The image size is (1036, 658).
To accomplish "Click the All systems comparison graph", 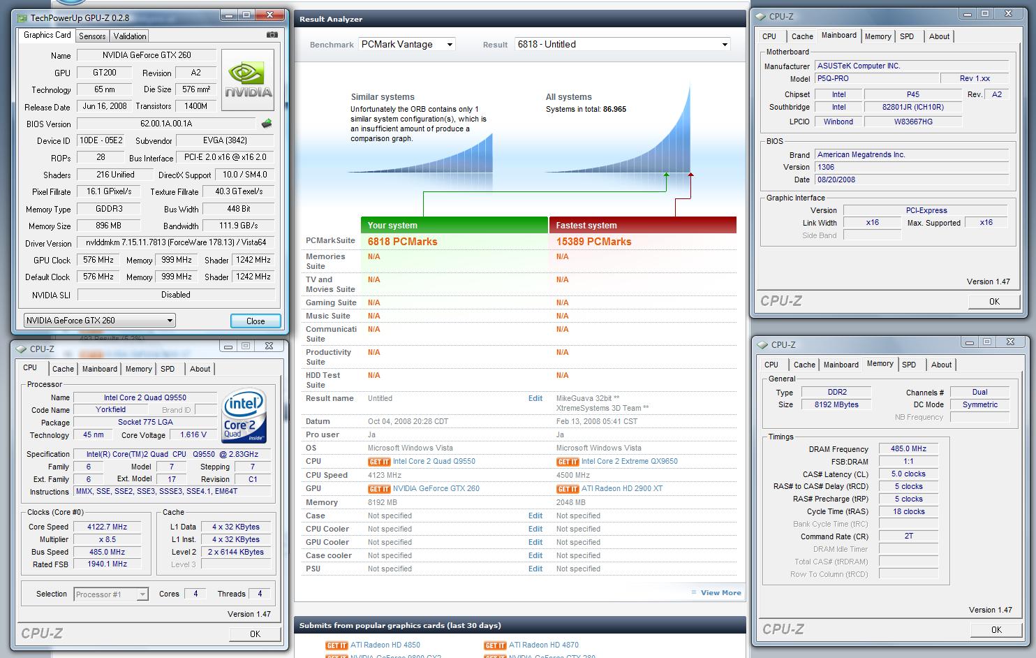I will pos(619,129).
